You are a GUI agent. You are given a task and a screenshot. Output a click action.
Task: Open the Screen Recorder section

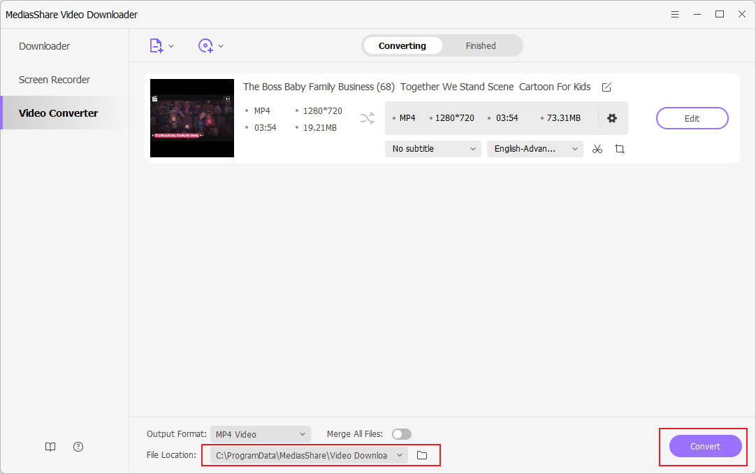click(x=54, y=80)
